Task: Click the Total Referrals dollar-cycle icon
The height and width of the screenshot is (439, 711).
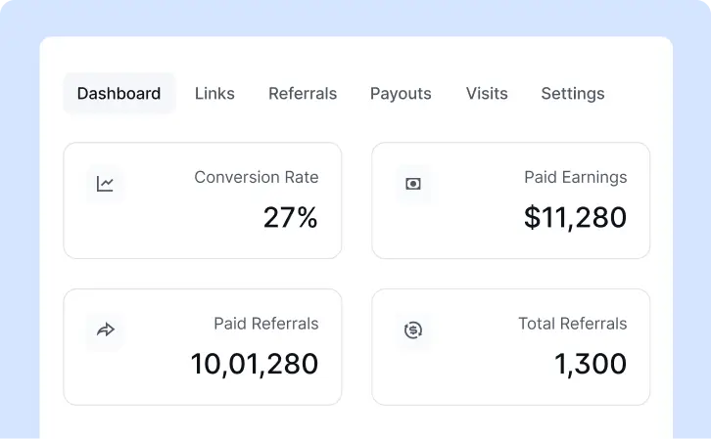Action: [x=413, y=329]
